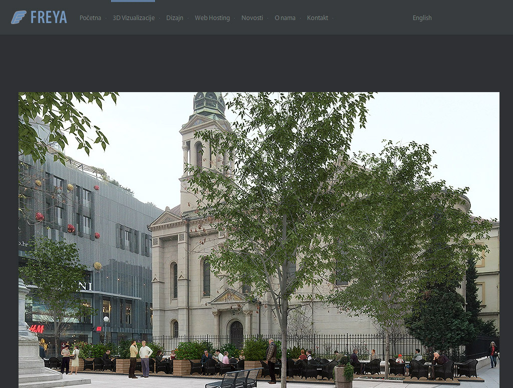
Task: Open the O nama page
Action: click(285, 18)
